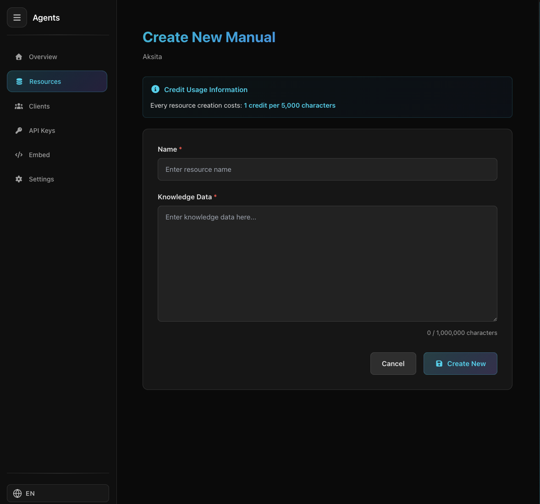
Task: Focus the Name input field
Action: click(x=327, y=170)
